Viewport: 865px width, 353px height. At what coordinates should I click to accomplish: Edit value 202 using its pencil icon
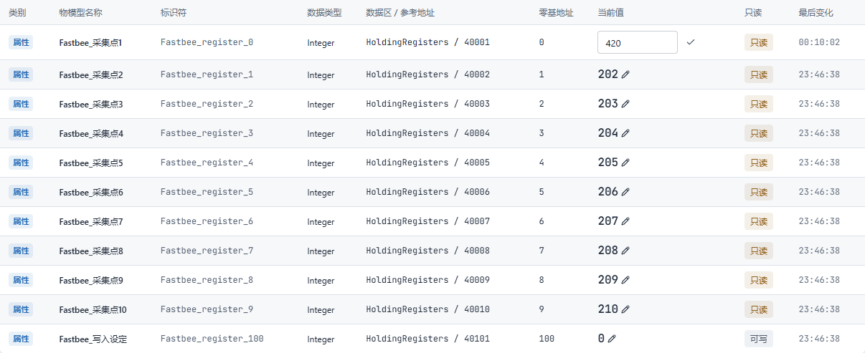pyautogui.click(x=625, y=74)
